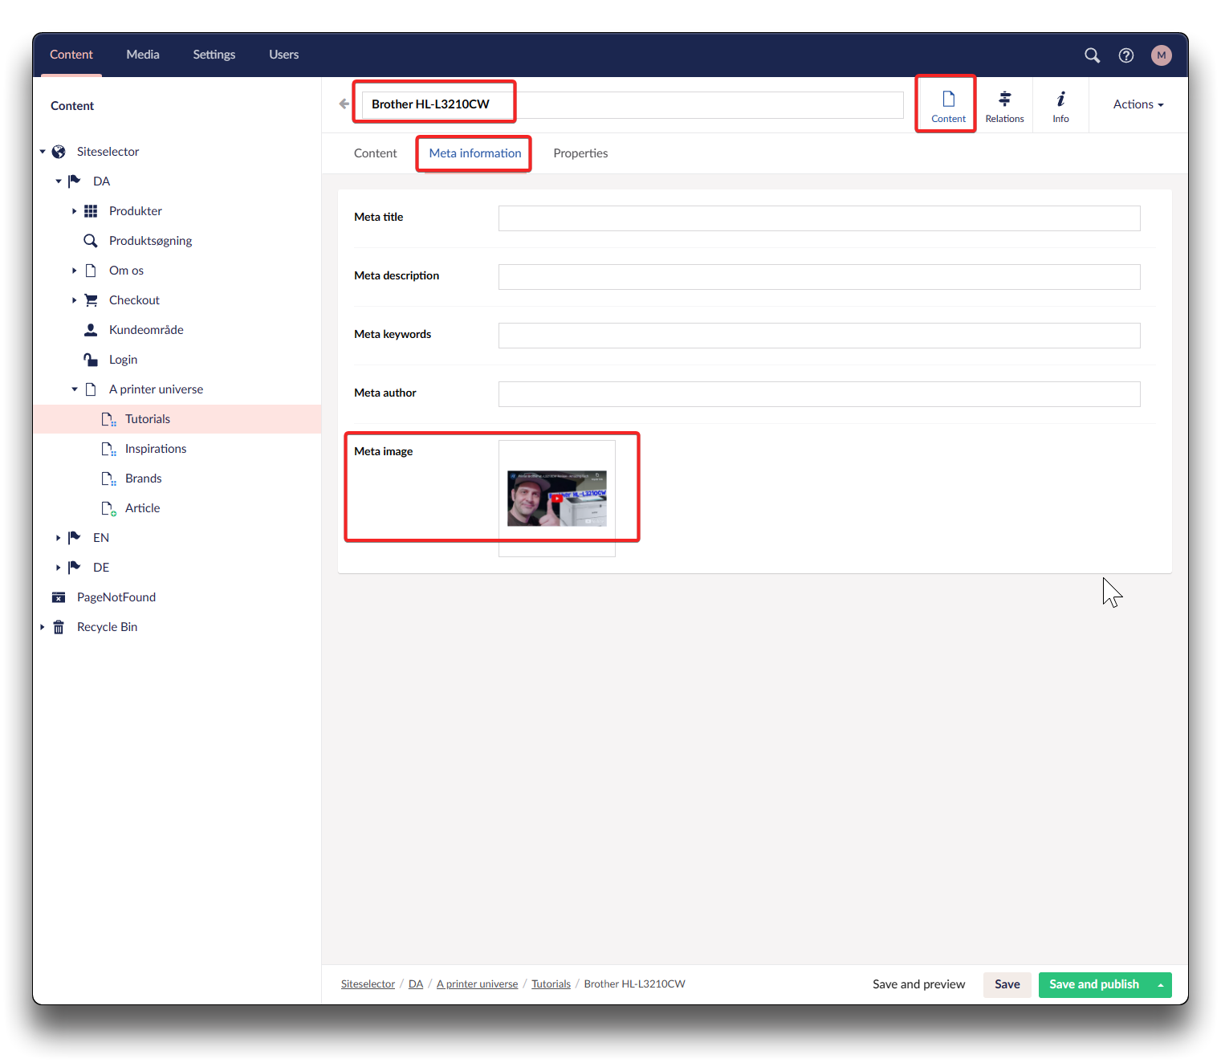Follow the A printer universe breadcrumb link
Image resolution: width=1221 pixels, height=1063 pixels.
tap(477, 984)
